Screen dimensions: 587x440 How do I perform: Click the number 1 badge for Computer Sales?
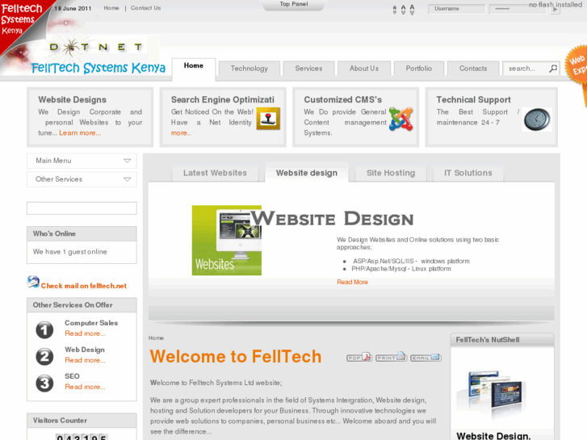44,330
